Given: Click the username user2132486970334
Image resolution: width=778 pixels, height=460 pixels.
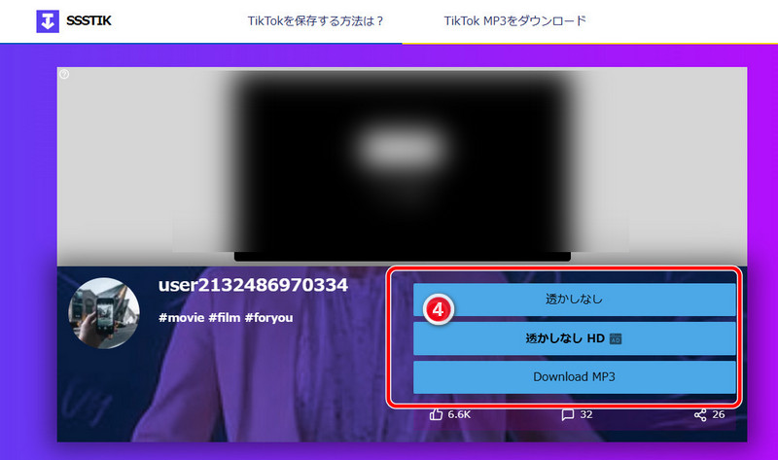Looking at the screenshot, I should point(253,285).
